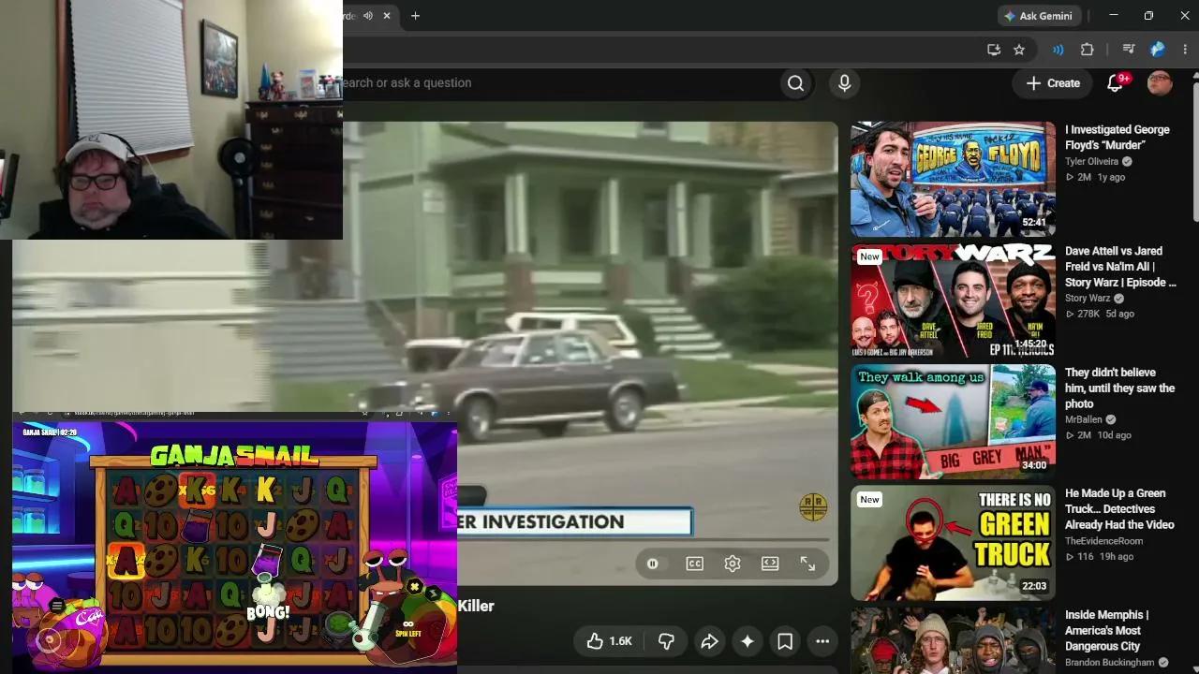Screen dimensions: 1199x674
Task: Open YouTube notifications bell
Action: click(x=1115, y=83)
